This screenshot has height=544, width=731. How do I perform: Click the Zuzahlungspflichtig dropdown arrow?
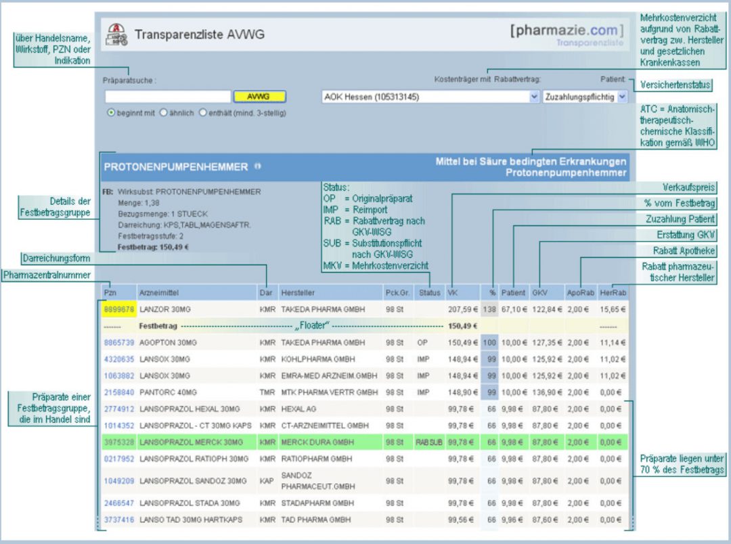pyautogui.click(x=620, y=96)
